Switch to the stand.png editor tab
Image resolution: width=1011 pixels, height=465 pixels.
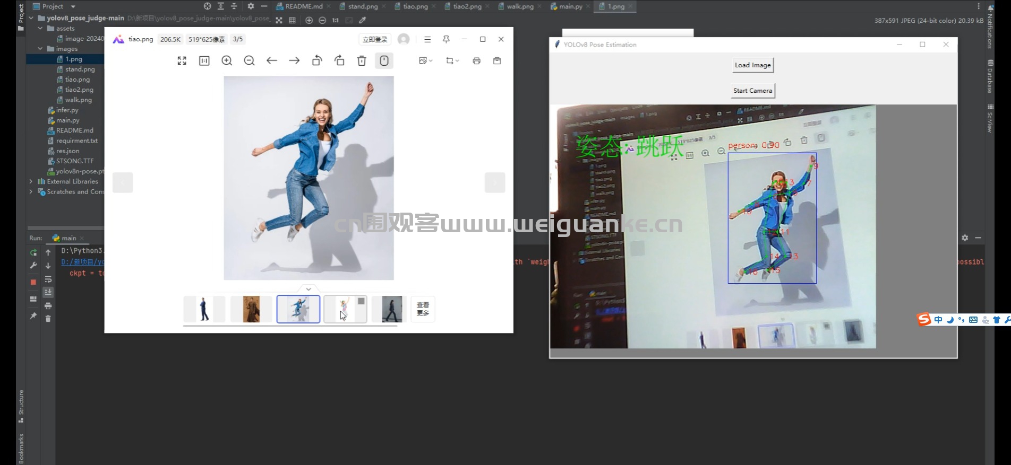click(363, 6)
